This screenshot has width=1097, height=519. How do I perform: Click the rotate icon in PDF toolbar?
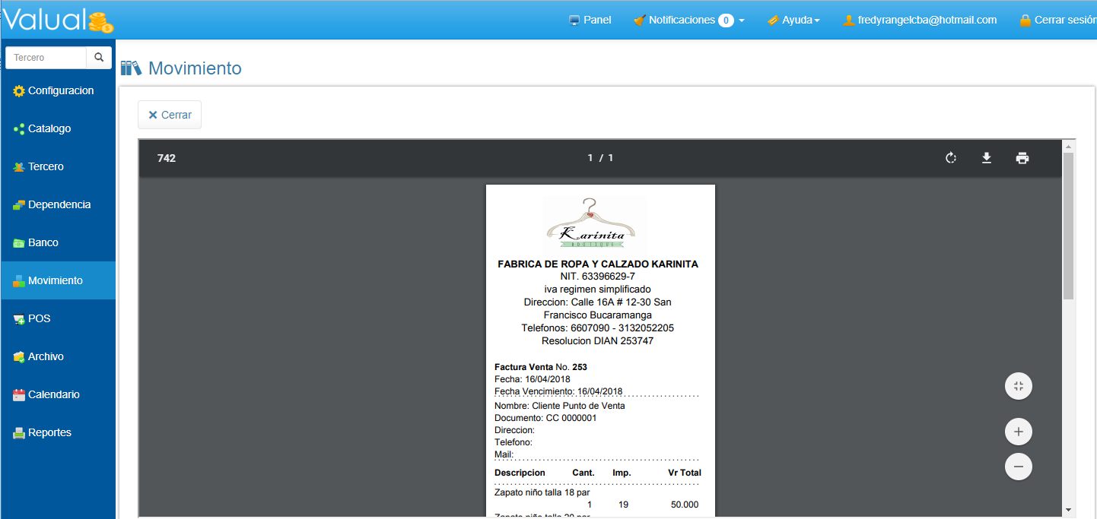pos(950,158)
